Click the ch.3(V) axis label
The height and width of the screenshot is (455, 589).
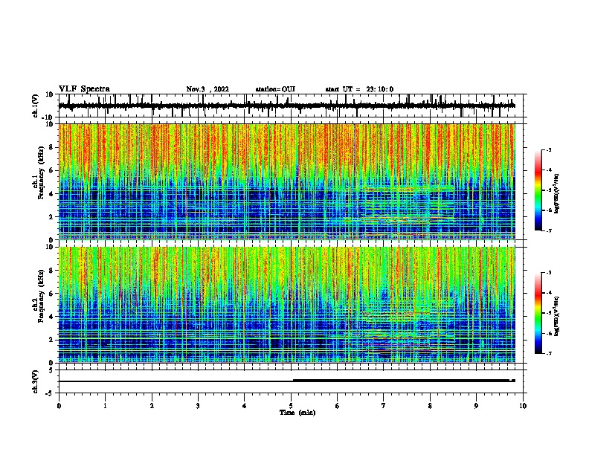tap(36, 381)
